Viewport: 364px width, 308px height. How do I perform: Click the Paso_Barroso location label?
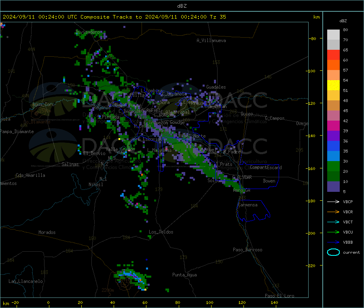[x=248, y=250]
